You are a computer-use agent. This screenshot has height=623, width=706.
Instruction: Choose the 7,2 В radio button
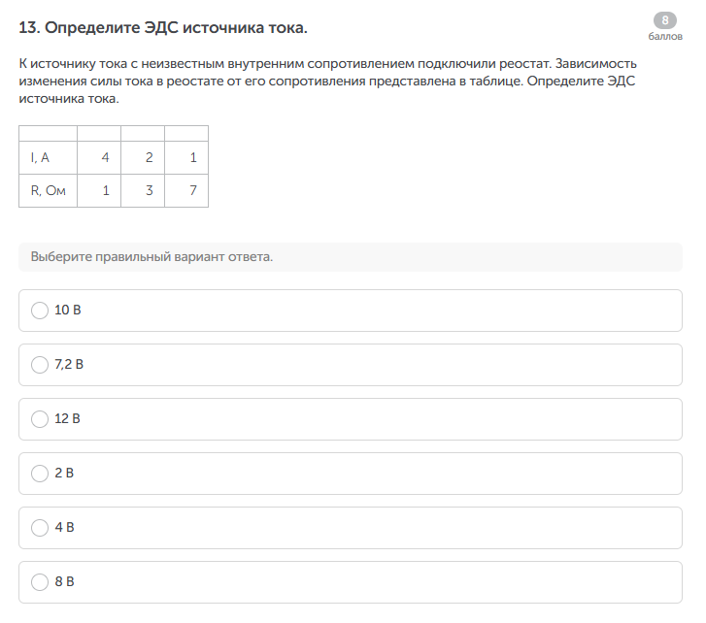[x=40, y=365]
